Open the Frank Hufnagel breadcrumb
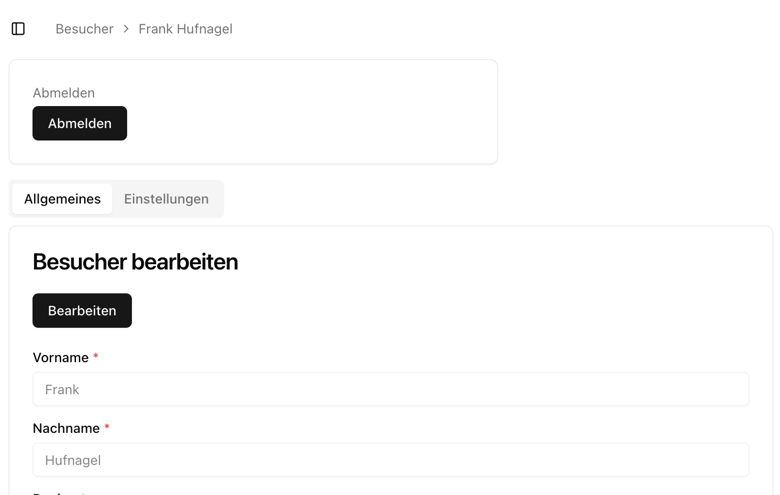This screenshot has height=495, width=780. [185, 29]
